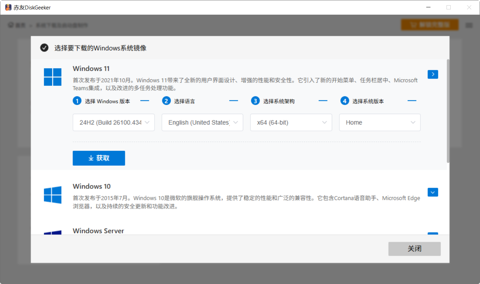Click the DiskGeeker fox logo in title bar

click(x=8, y=7)
